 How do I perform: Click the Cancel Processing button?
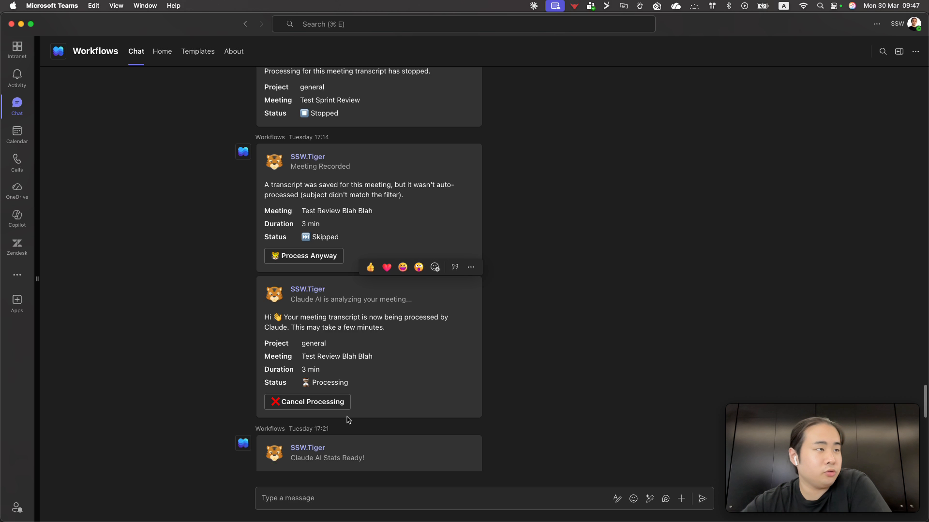coord(307,402)
